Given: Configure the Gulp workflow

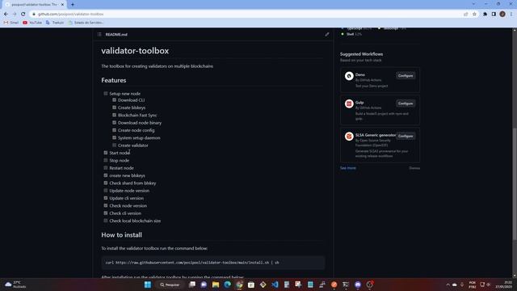Looking at the screenshot, I should [x=406, y=103].
